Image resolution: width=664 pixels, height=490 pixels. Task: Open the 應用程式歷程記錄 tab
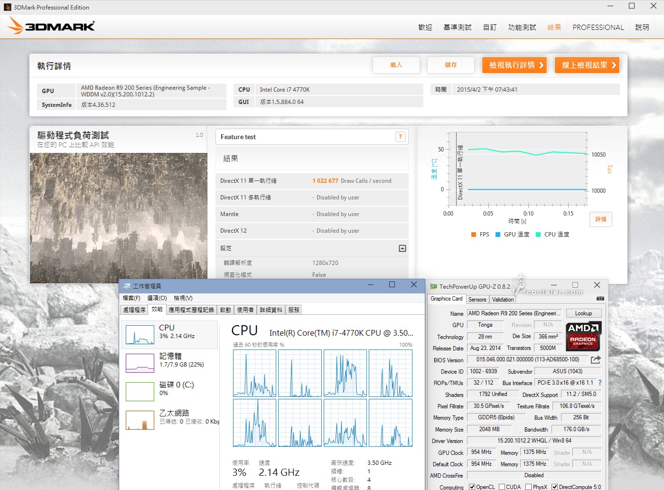click(192, 310)
